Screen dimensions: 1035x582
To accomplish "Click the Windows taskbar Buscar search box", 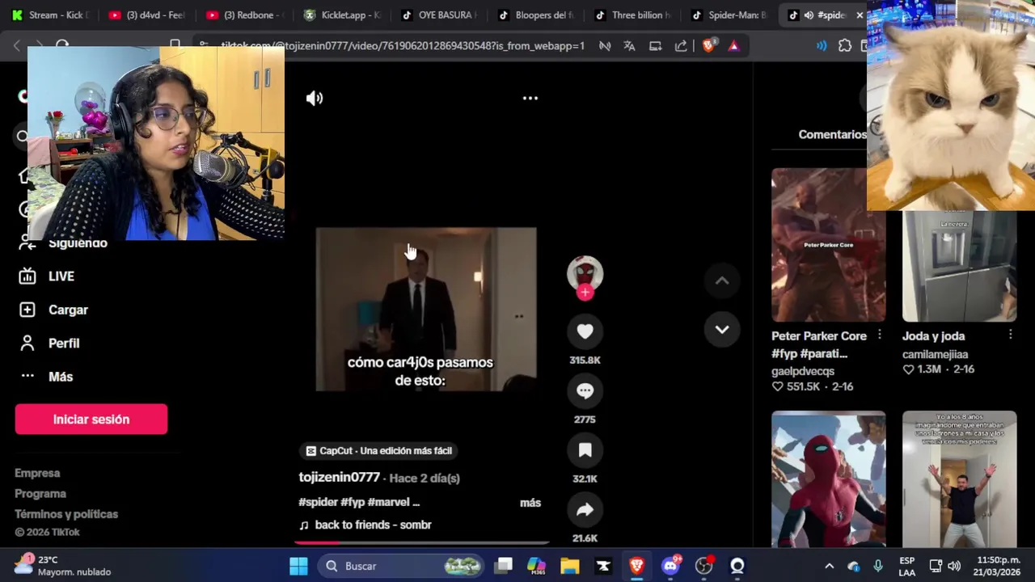I will click(x=400, y=566).
